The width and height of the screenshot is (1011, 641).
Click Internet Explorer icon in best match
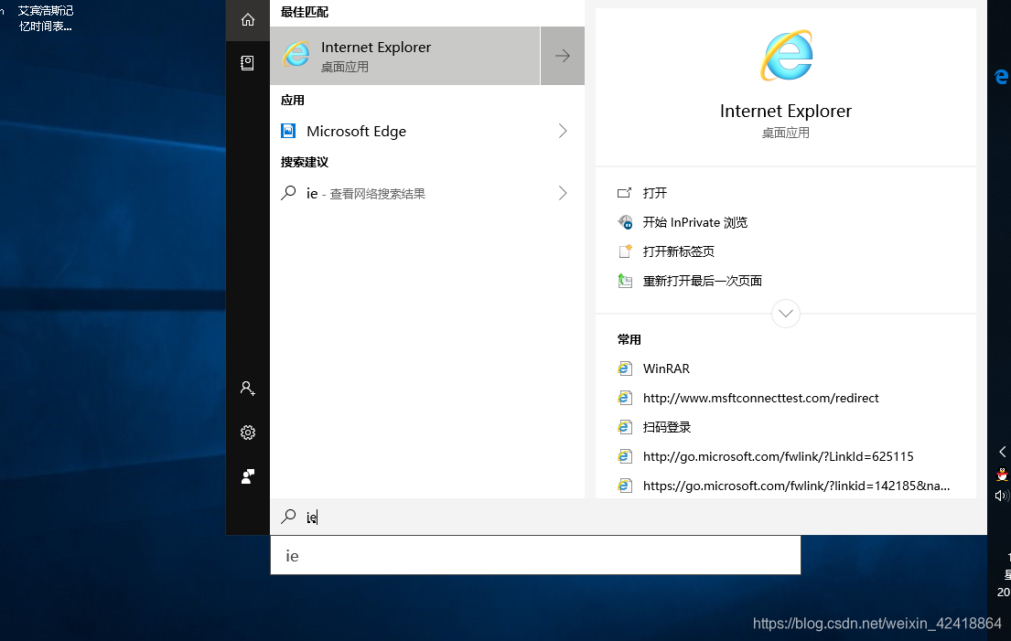click(x=296, y=56)
